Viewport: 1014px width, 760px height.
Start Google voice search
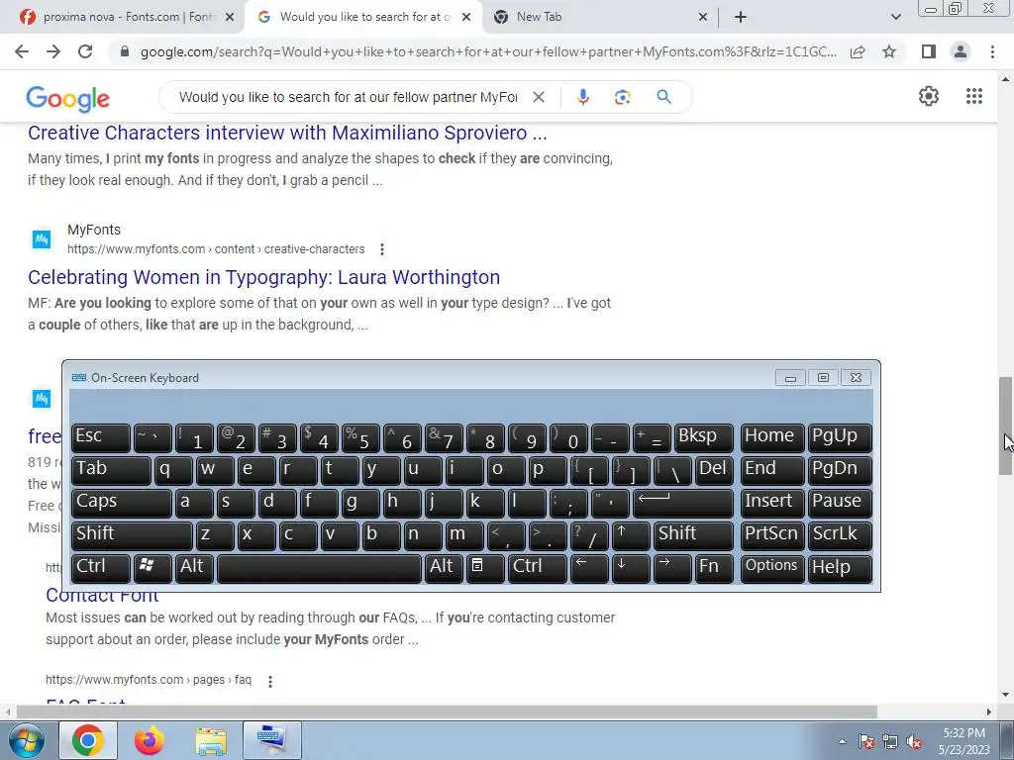(582, 97)
